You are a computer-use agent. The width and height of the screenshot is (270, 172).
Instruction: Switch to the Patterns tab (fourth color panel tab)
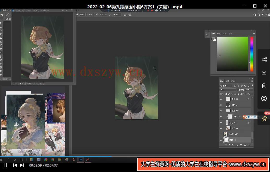click(x=230, y=34)
